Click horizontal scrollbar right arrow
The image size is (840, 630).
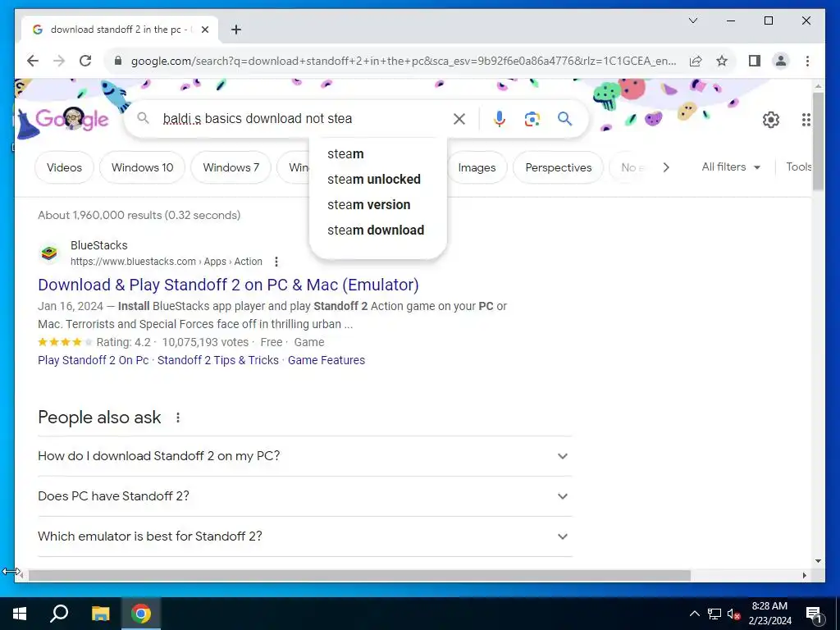pyautogui.click(x=805, y=575)
